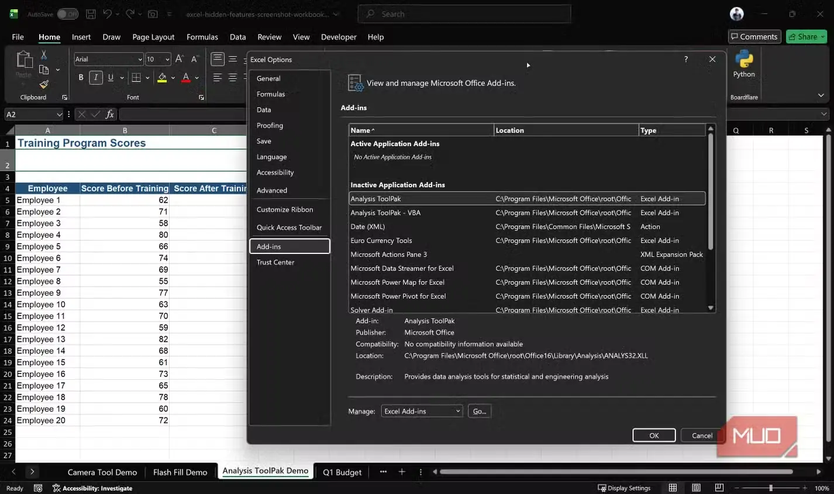
Task: Click the Top Align icon
Action: (x=218, y=59)
